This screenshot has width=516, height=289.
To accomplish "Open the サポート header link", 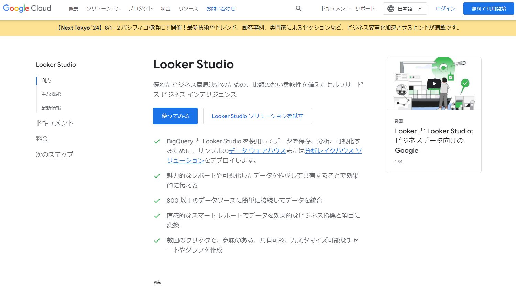I will point(365,9).
